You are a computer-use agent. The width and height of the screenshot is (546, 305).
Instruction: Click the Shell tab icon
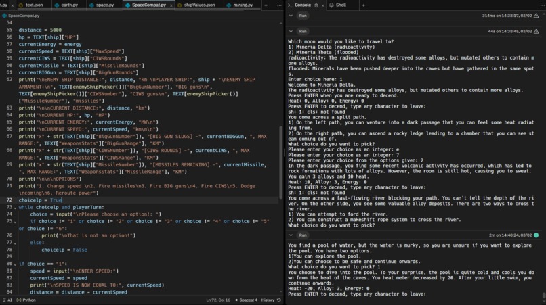point(331,5)
